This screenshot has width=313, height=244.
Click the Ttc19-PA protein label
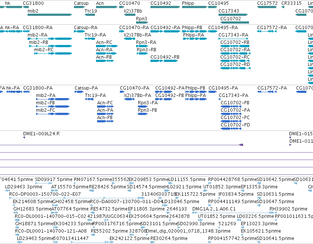(95, 95)
